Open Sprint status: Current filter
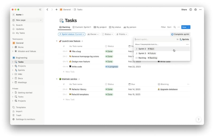The width and height of the screenshot is (214, 138). coord(72,34)
